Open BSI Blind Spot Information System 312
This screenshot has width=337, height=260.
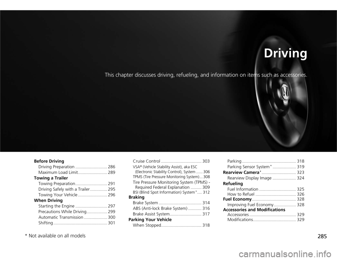[171, 192]
